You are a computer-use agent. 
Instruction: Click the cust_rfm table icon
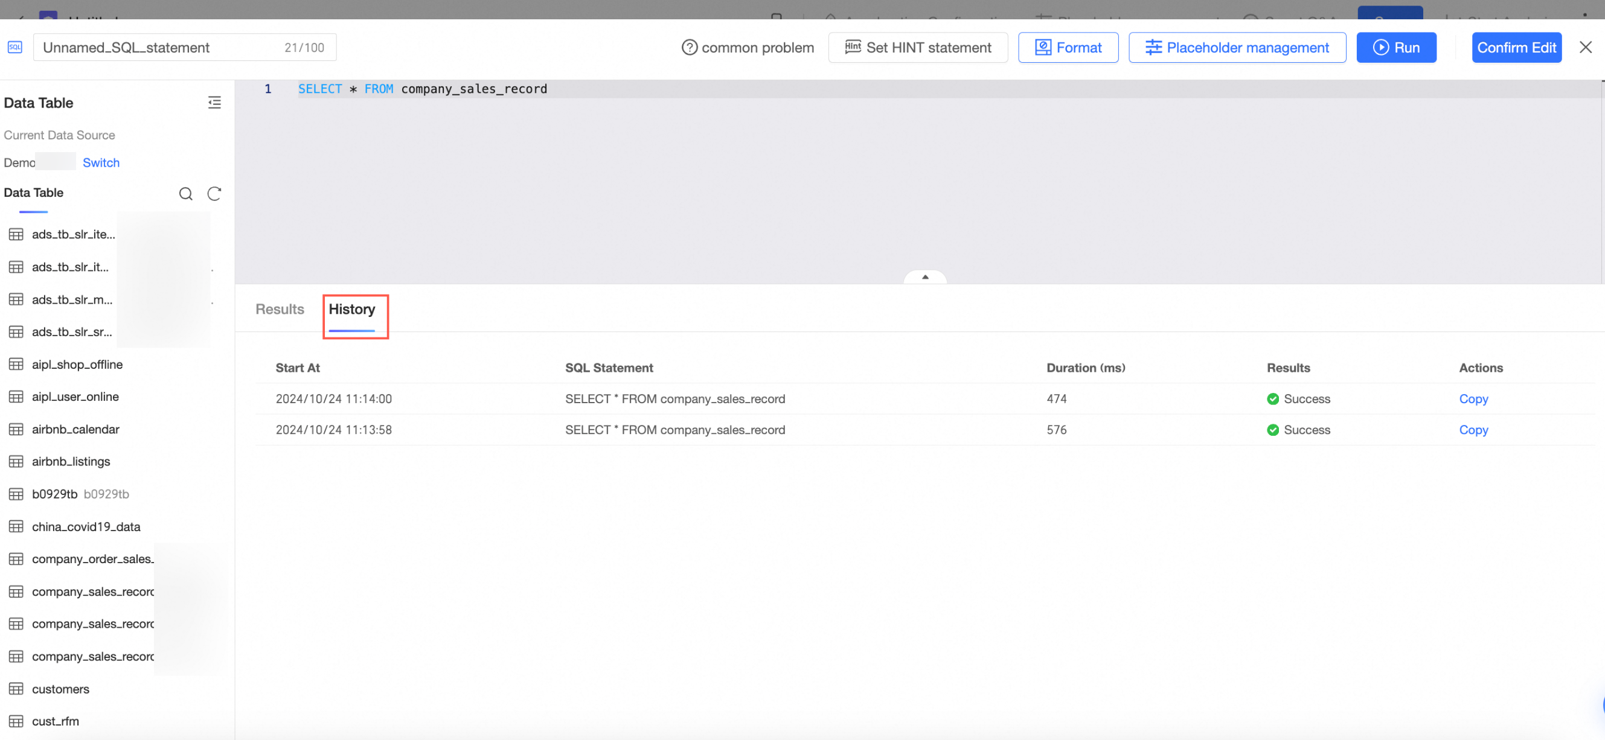pos(16,721)
